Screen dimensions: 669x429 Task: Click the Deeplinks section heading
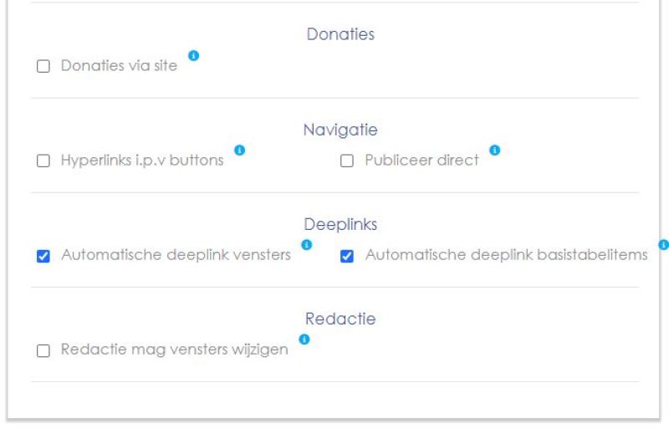(340, 224)
